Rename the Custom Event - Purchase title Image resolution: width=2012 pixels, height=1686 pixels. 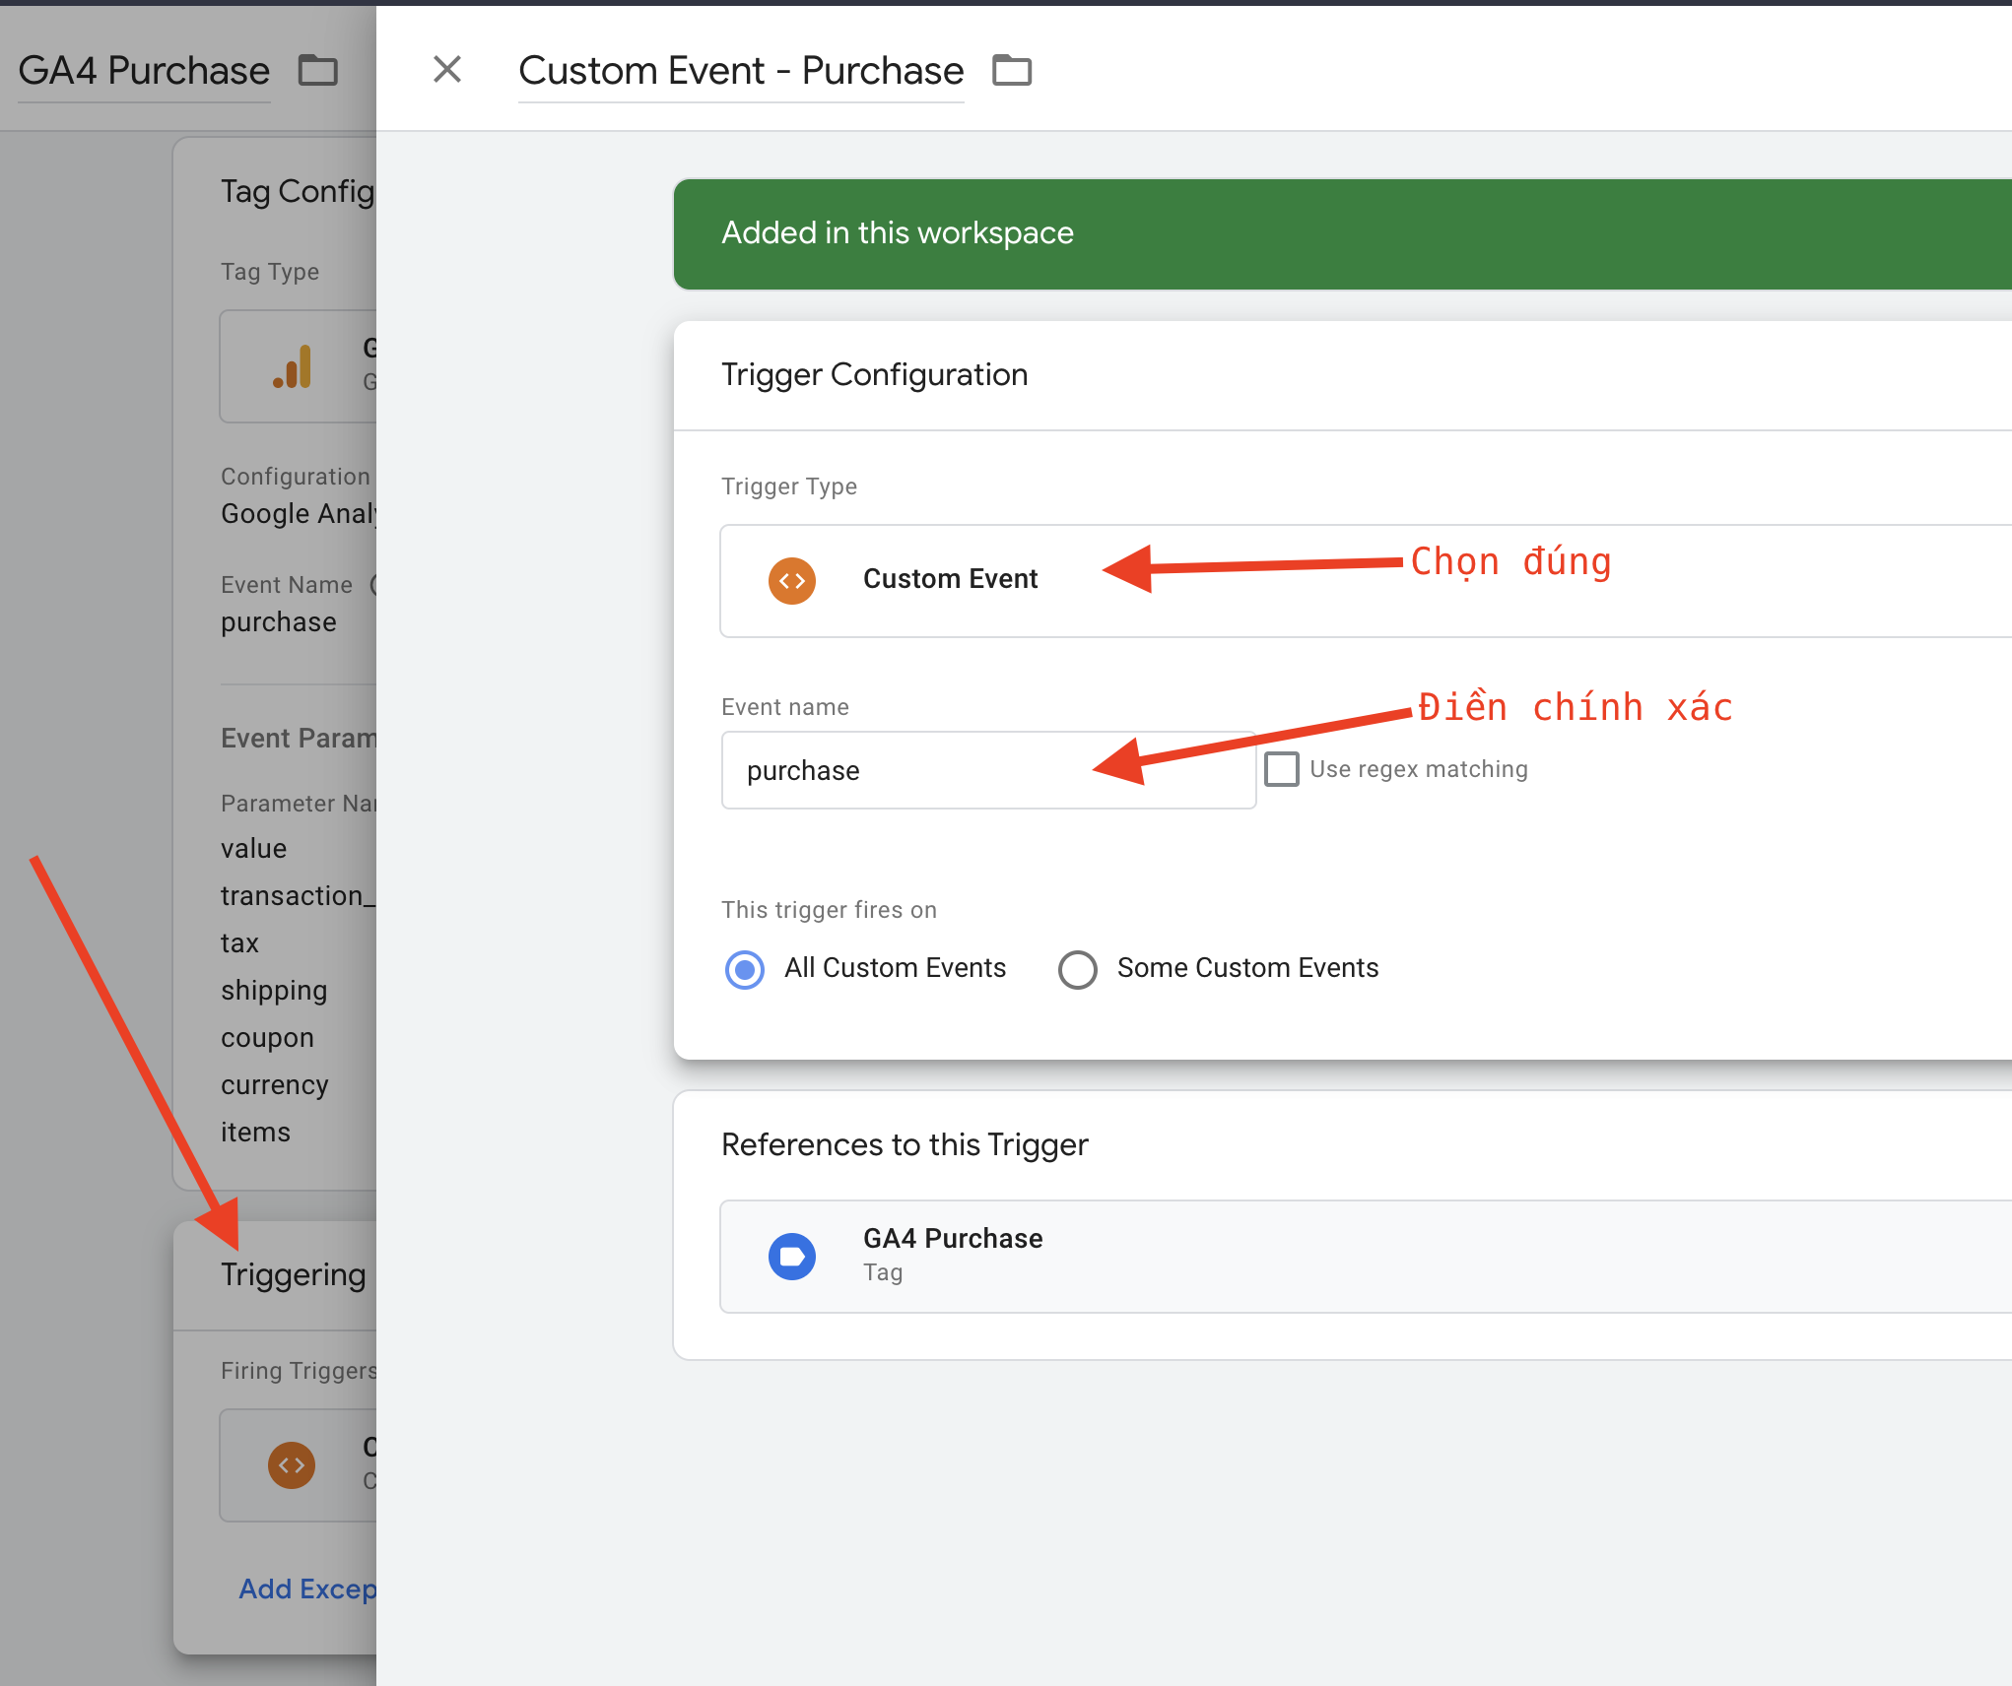coord(741,71)
